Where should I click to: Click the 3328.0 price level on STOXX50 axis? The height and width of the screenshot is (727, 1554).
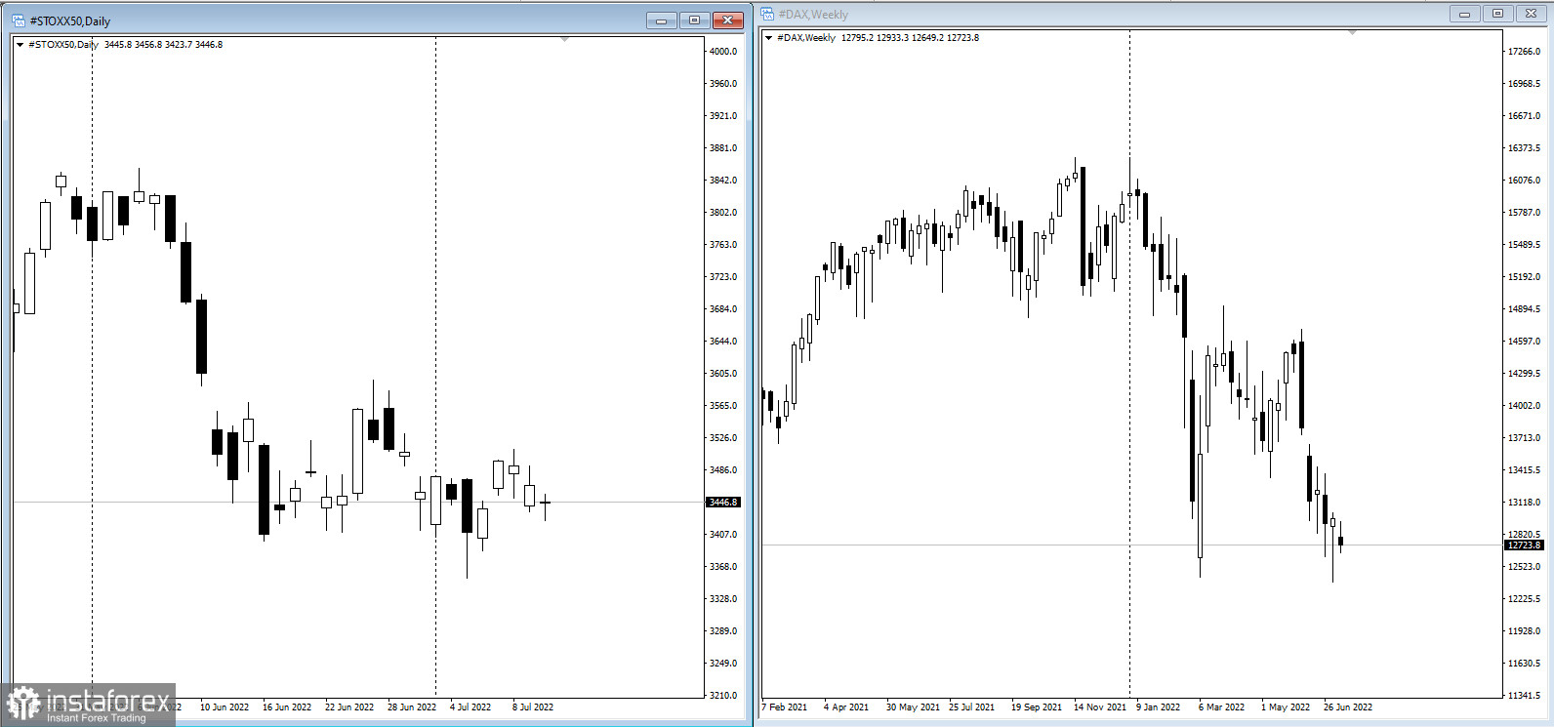[x=723, y=599]
